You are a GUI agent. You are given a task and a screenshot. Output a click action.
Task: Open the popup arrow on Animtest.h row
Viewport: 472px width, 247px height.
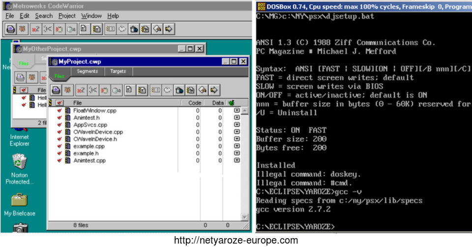237,118
